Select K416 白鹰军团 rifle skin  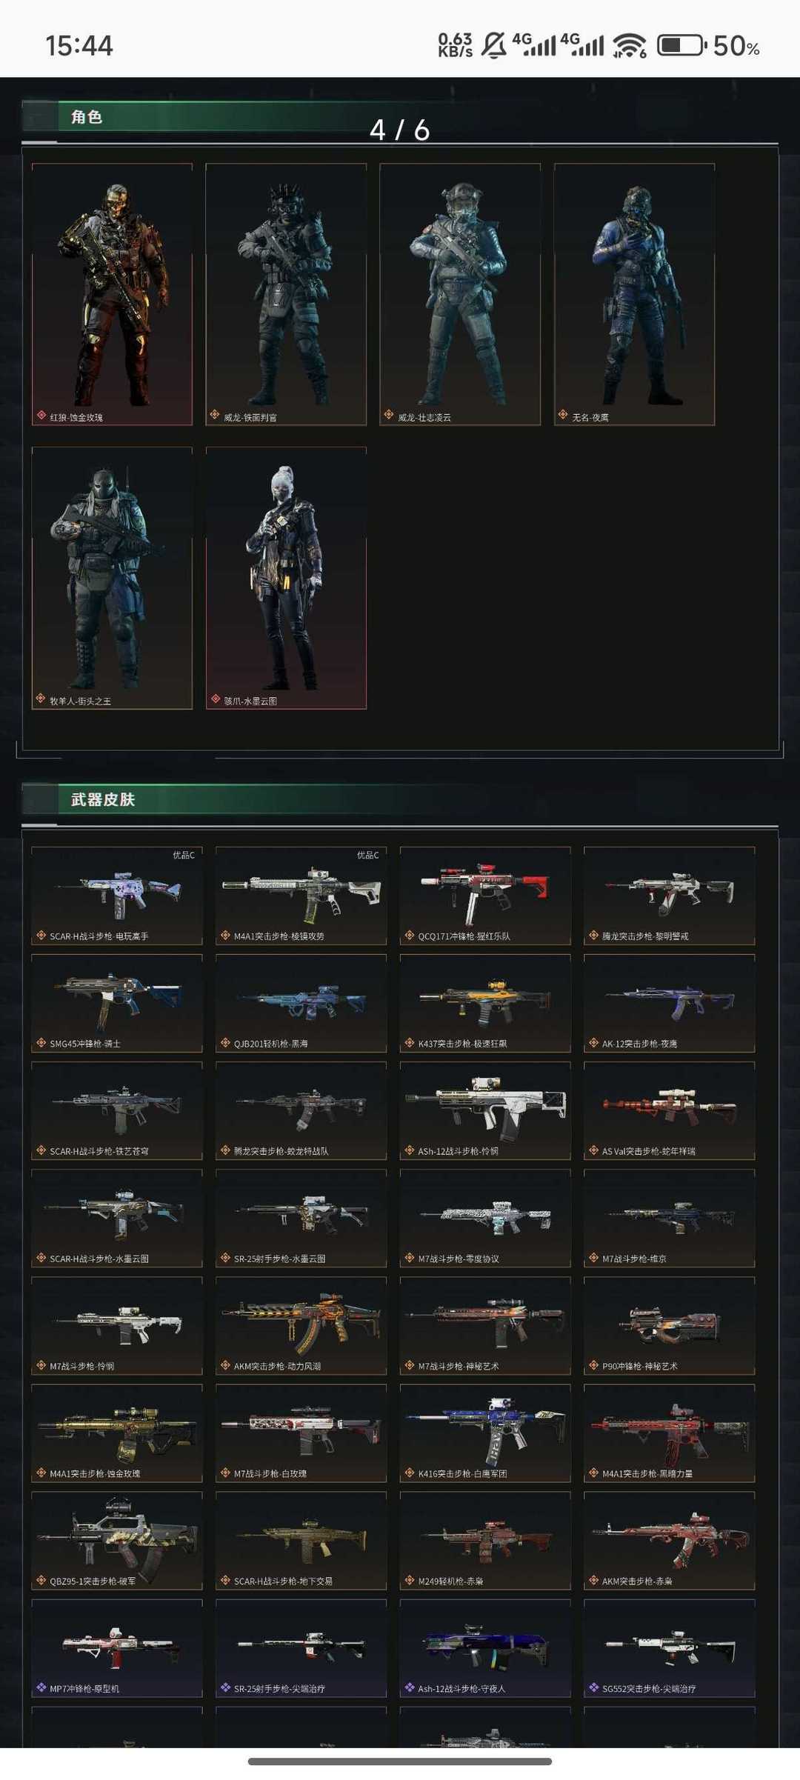click(x=485, y=1433)
